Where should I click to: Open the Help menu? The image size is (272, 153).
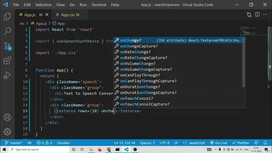click(x=115, y=5)
